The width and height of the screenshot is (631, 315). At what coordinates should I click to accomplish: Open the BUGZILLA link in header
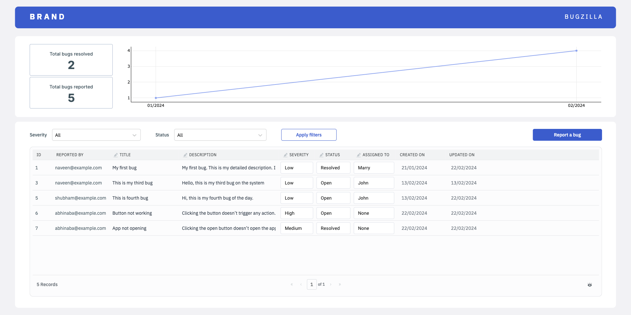point(584,17)
